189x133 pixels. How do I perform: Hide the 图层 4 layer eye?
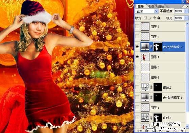[137, 57]
